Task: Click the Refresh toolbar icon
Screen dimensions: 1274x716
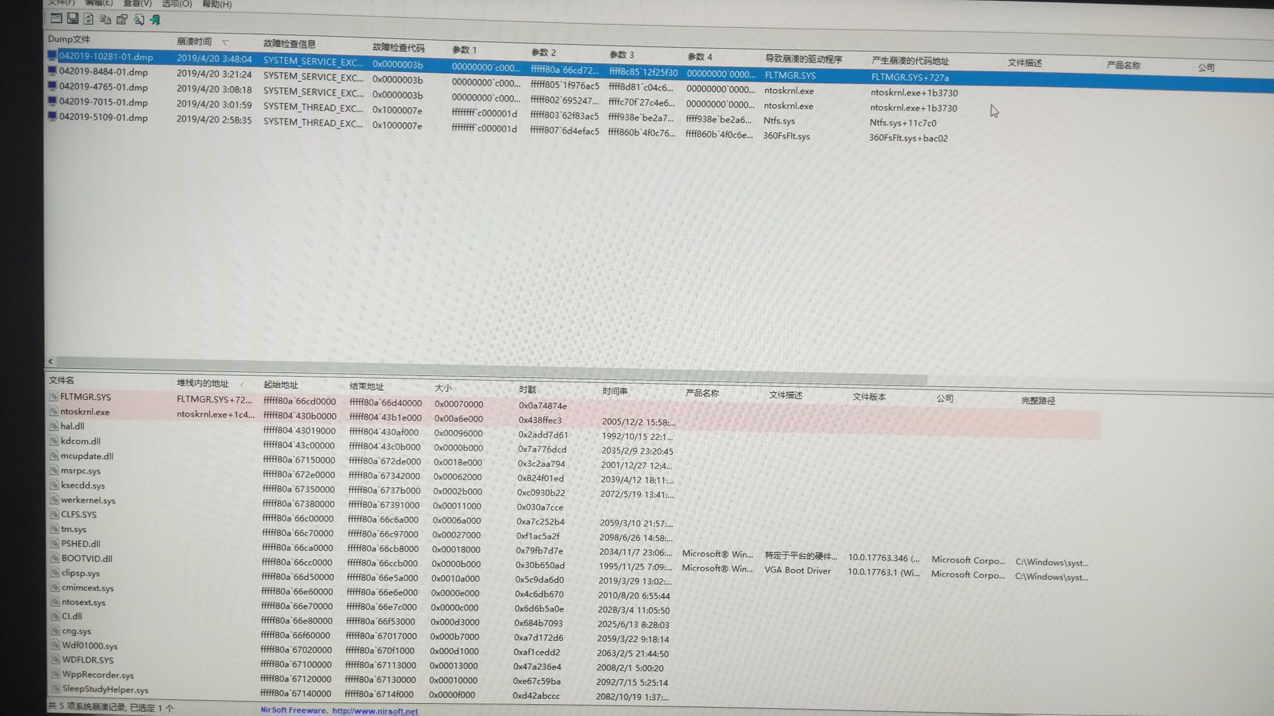Action: pyautogui.click(x=88, y=19)
